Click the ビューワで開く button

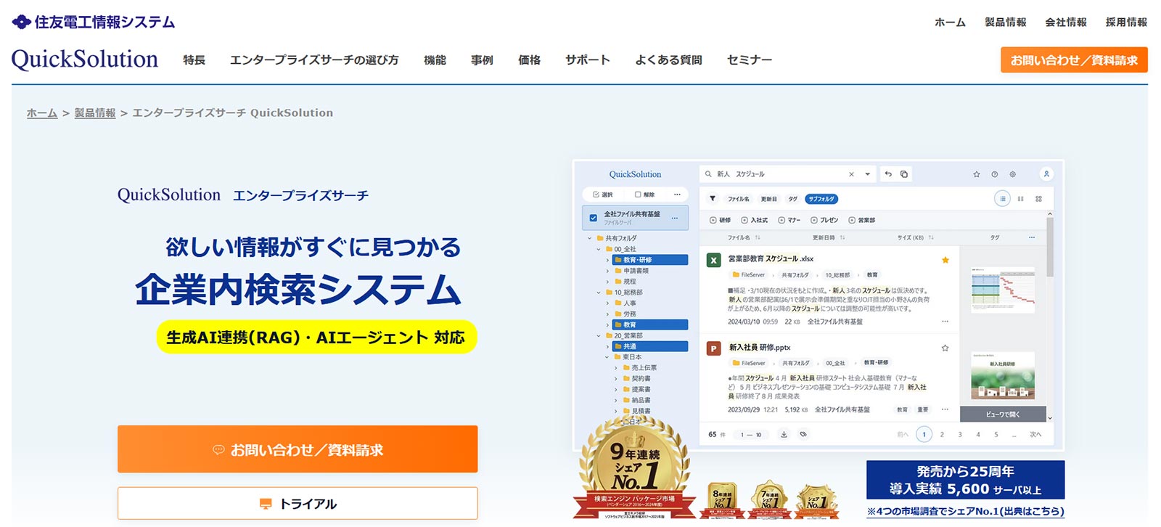point(1003,414)
